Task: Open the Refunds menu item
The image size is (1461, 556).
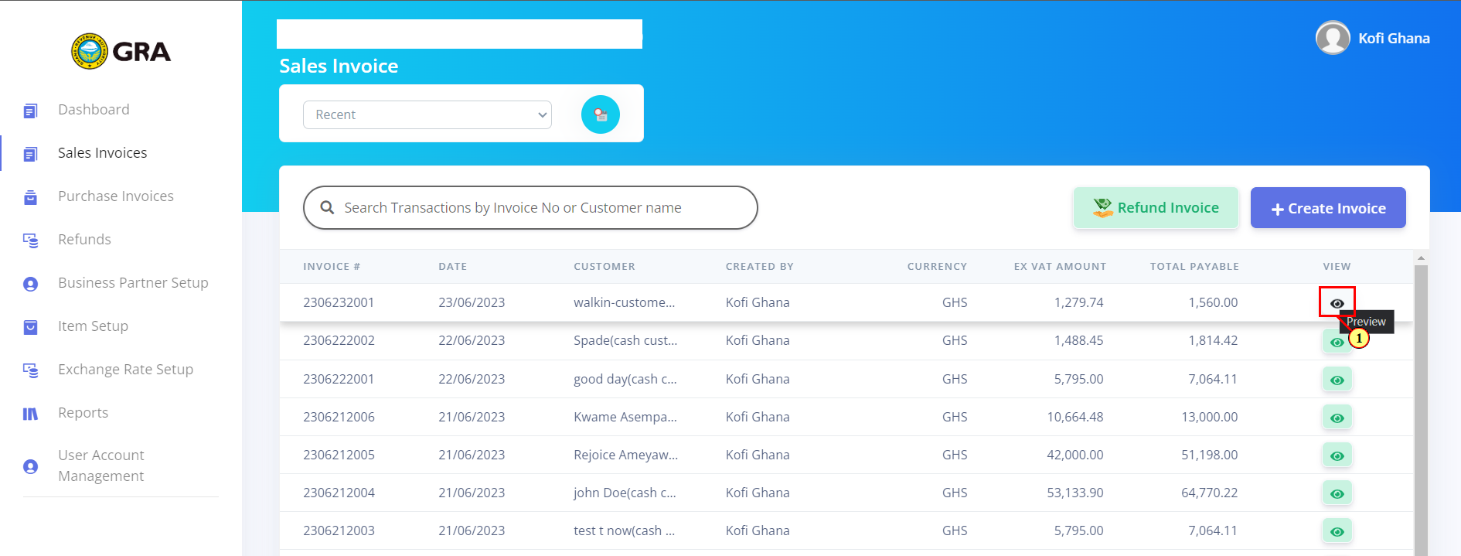Action: (84, 239)
